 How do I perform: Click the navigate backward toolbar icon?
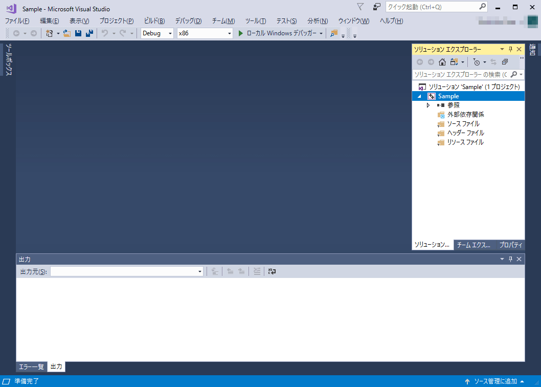pyautogui.click(x=16, y=33)
